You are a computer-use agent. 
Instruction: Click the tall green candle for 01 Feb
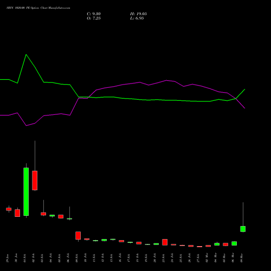pos(26,192)
